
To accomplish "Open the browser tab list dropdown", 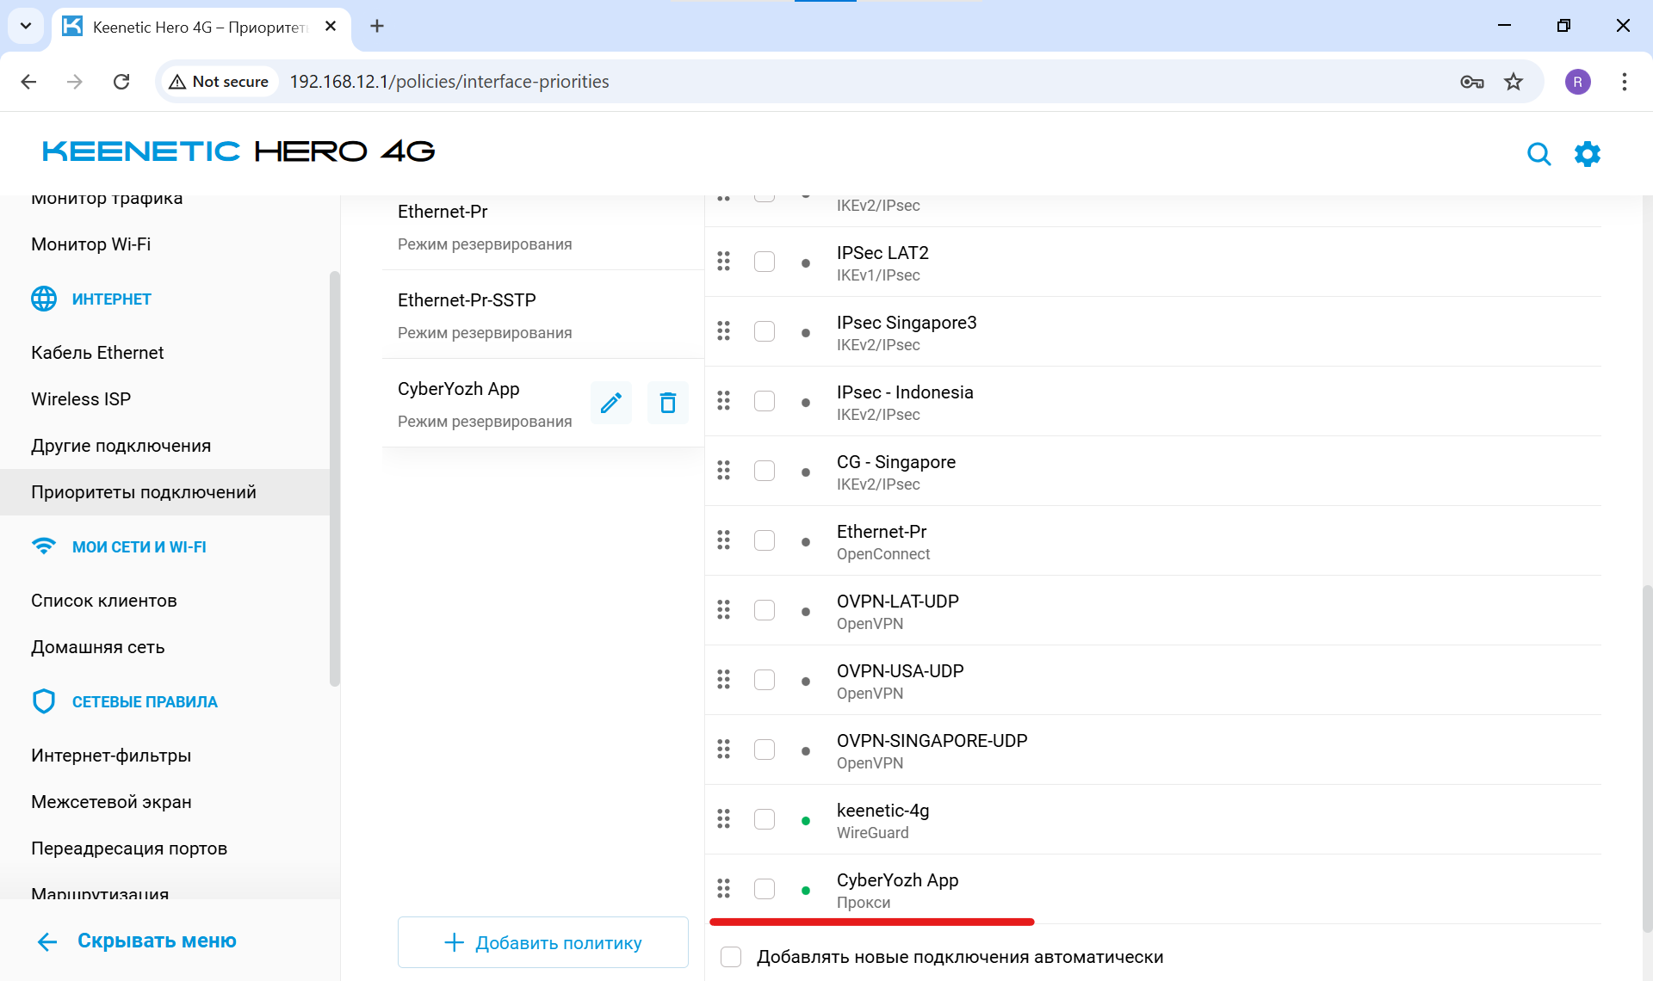I will (26, 26).
